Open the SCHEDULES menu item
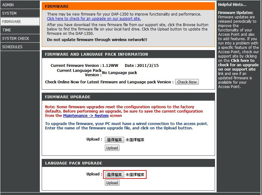 tap(20, 47)
